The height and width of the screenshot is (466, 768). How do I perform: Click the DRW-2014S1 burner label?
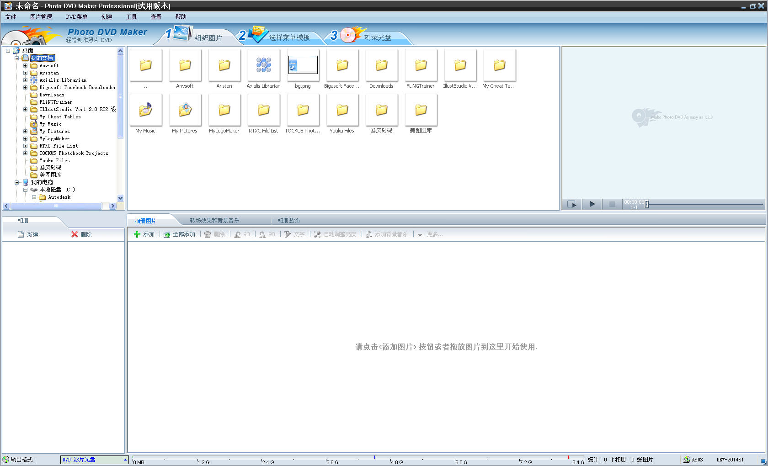pos(730,460)
